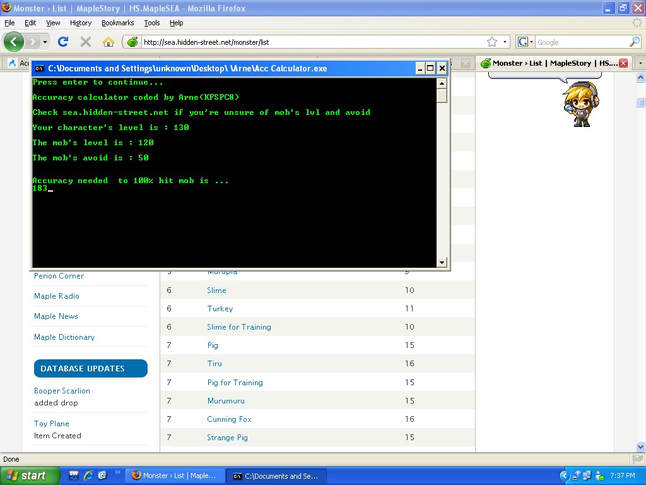Open Slime for Training monster link
The width and height of the screenshot is (646, 485).
(239, 327)
